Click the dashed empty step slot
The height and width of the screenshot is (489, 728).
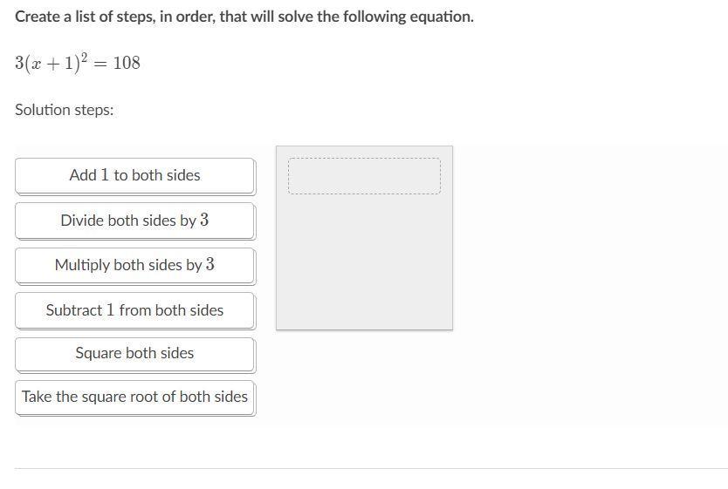coord(364,176)
